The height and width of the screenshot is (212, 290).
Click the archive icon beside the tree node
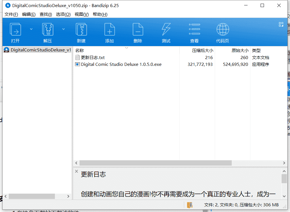tap(7, 50)
